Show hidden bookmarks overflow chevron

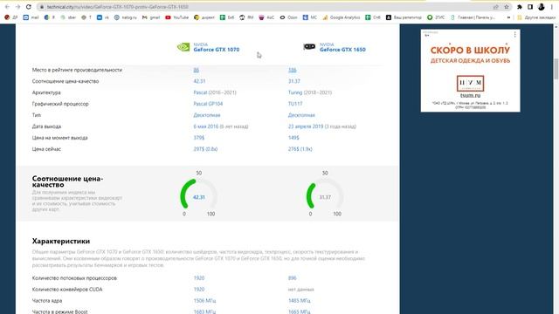click(x=508, y=17)
